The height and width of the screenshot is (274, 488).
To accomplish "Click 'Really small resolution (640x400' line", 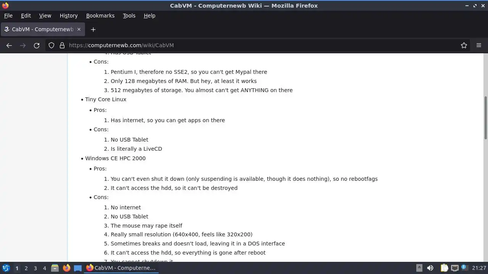I will click(x=181, y=234).
